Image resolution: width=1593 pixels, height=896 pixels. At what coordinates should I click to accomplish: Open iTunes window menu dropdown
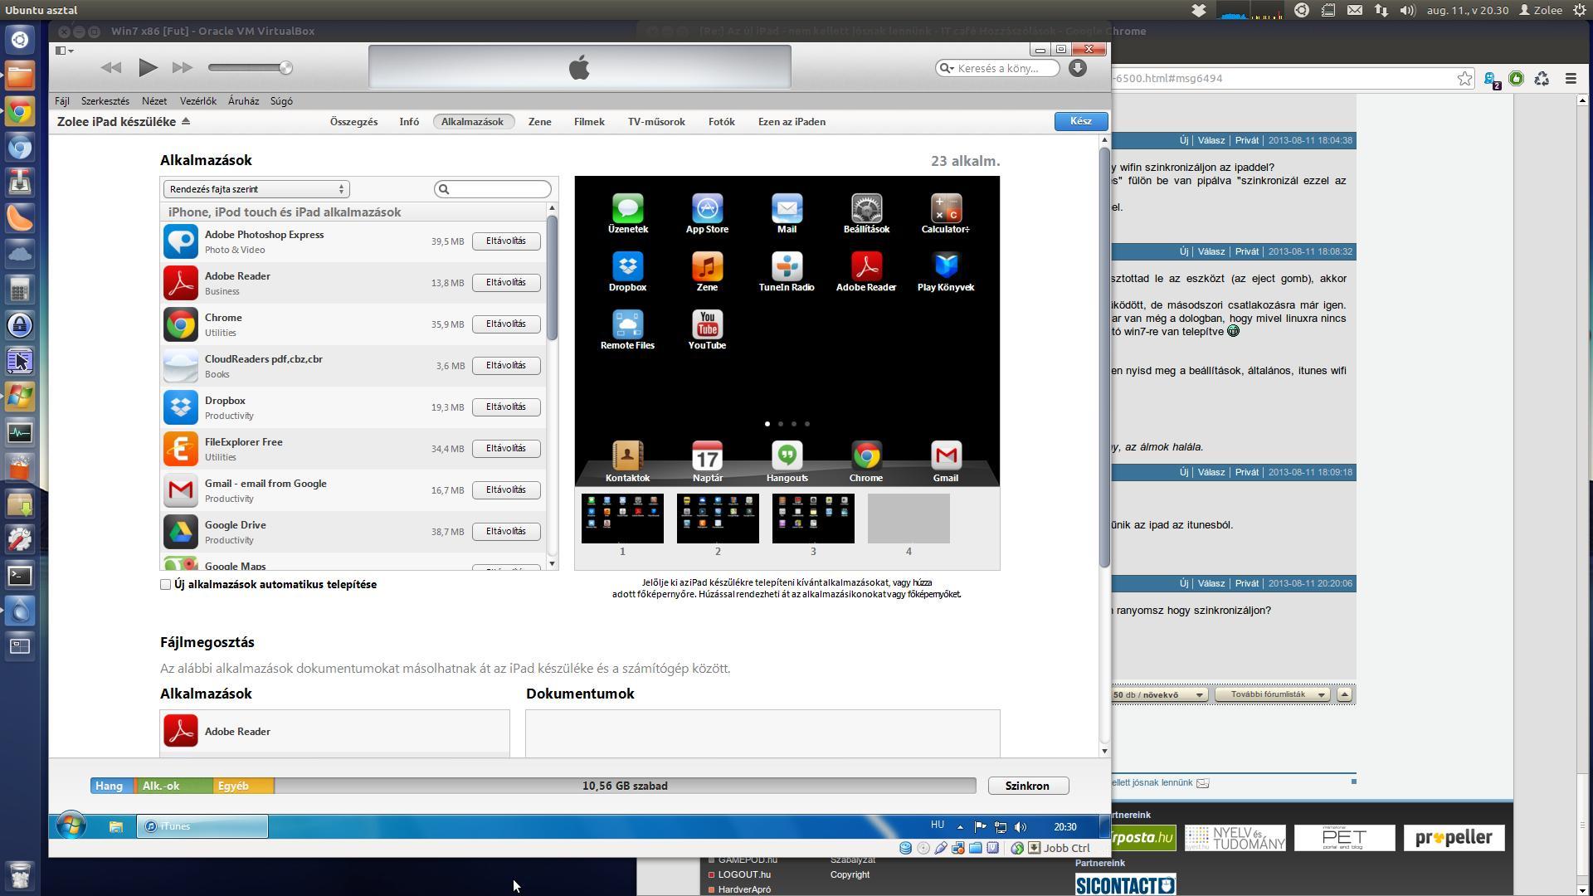pyautogui.click(x=64, y=51)
